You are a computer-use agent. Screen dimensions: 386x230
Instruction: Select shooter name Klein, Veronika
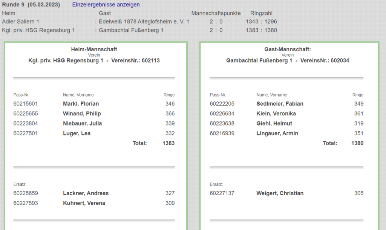click(276, 113)
